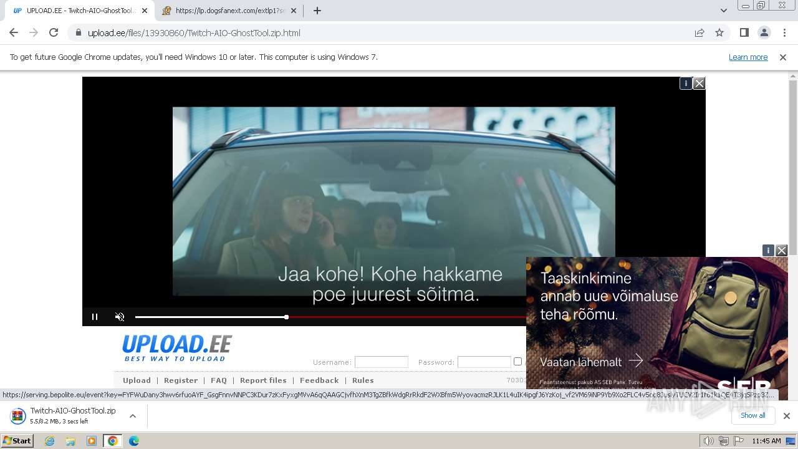The height and width of the screenshot is (449, 798).
Task: Open the Register menu item
Action: point(181,380)
